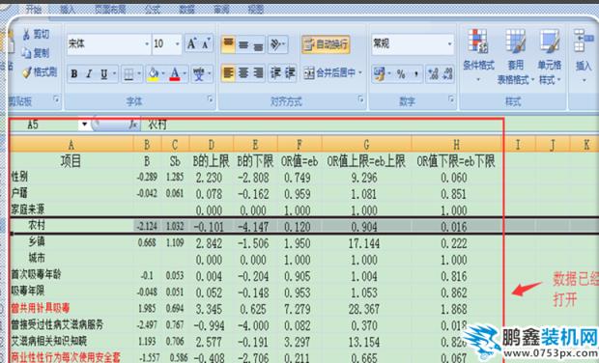Click the Cut (剪切) scissors icon
599x363 pixels.
27,35
